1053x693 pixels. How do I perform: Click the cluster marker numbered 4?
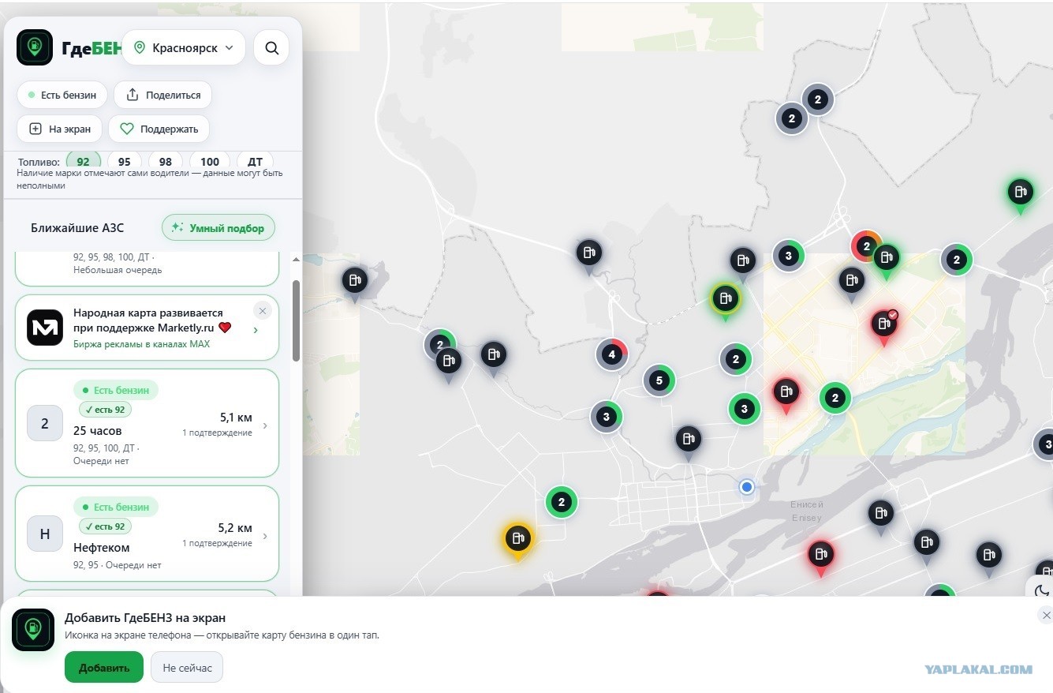(612, 354)
